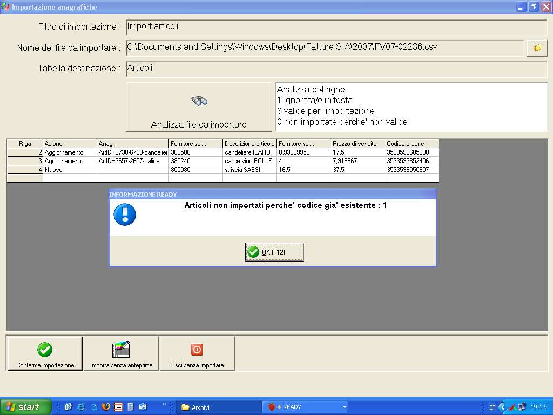Launch Firefox from quick launch
Screen dimensions: 553x415
pos(105,407)
